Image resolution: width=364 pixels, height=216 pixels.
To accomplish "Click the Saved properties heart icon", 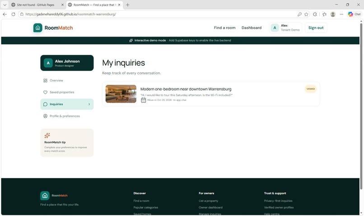I will click(45, 92).
